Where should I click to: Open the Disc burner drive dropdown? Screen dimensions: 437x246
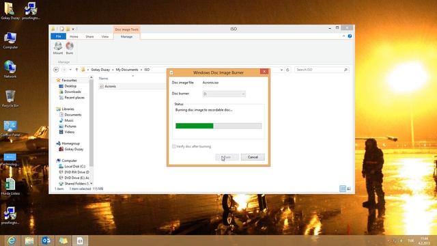click(x=224, y=94)
